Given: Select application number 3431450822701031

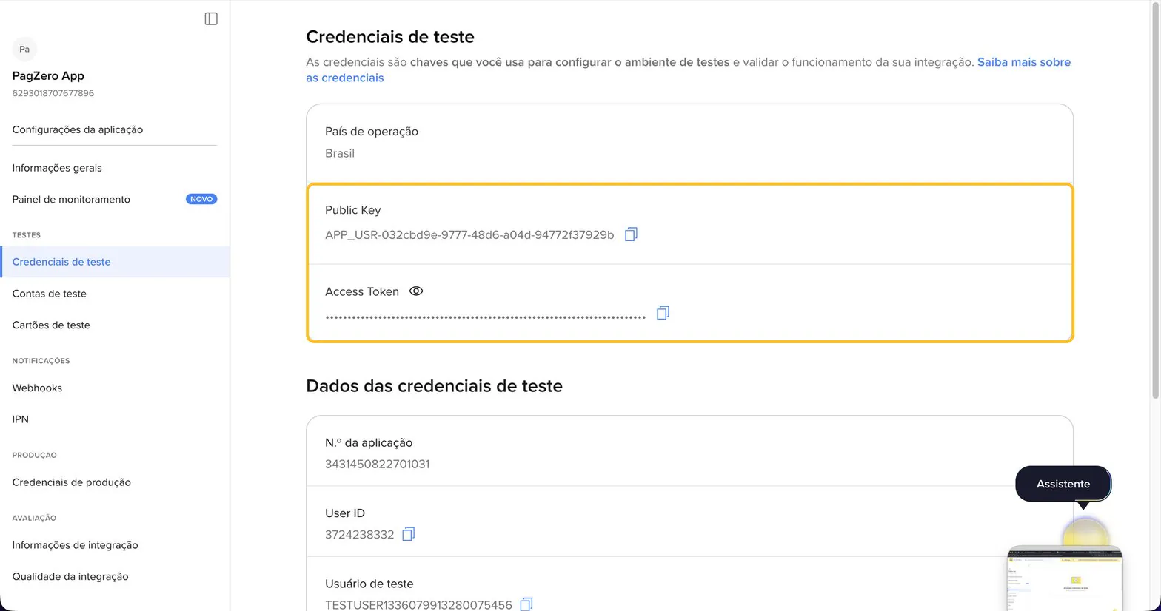Looking at the screenshot, I should coord(378,464).
